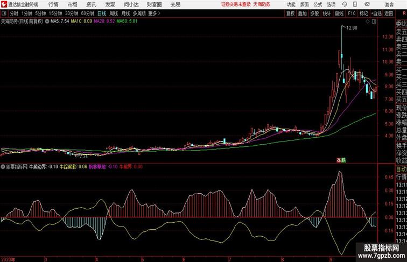Click the 枫林草地: -0.10 indicator value

(103, 167)
